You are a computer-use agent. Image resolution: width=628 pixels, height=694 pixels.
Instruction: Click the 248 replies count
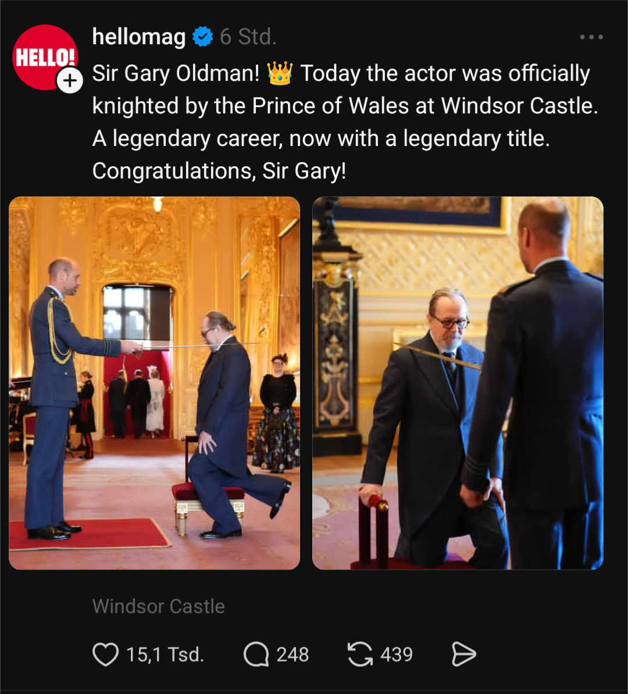[292, 654]
